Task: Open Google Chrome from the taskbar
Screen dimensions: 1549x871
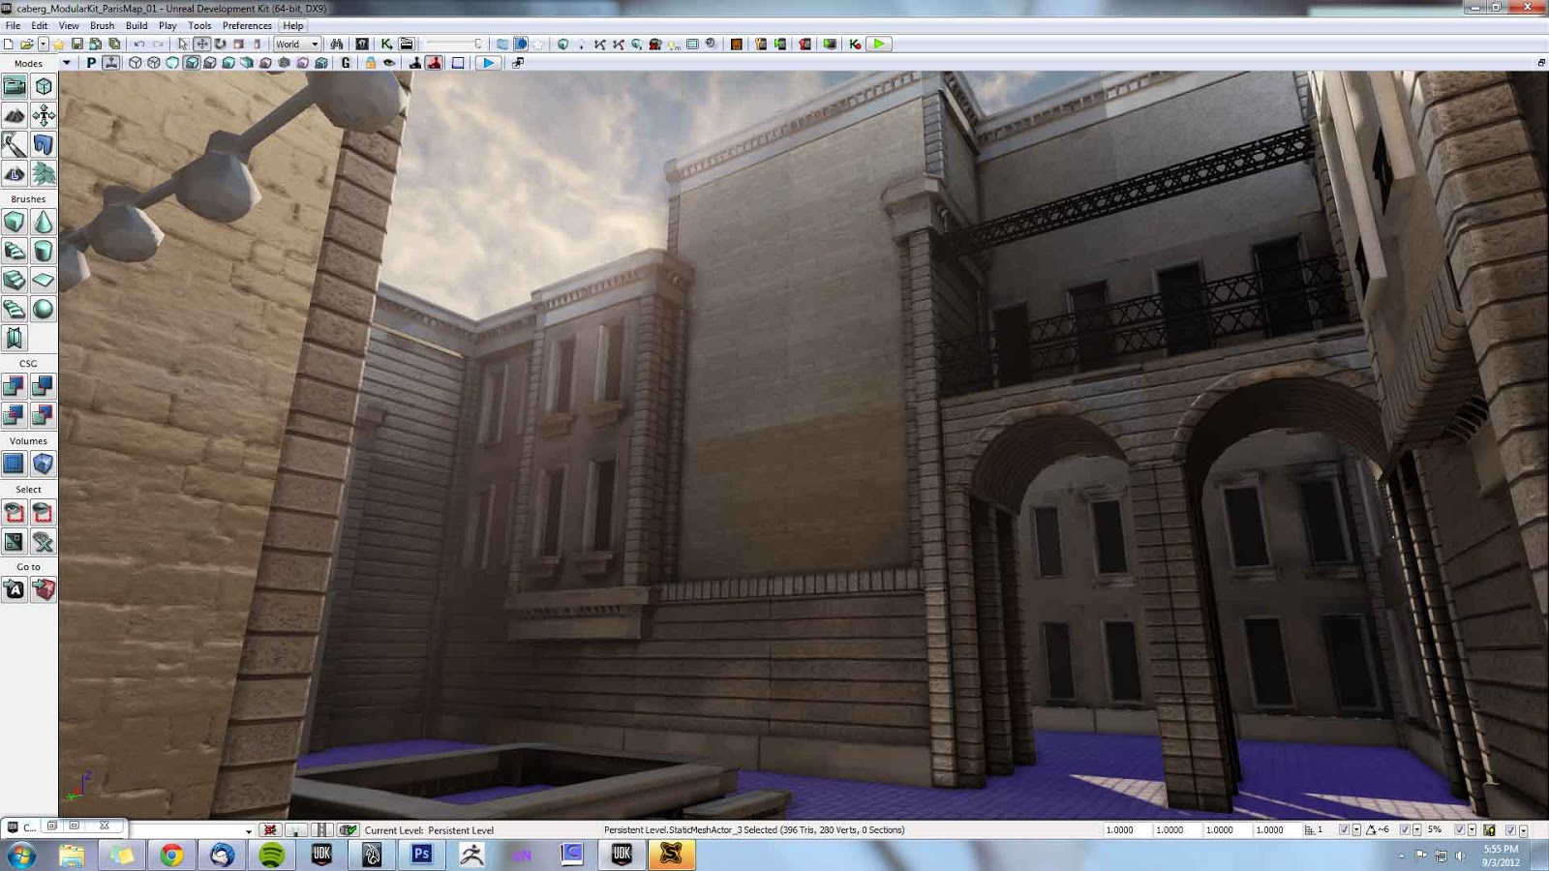Action: pos(172,855)
